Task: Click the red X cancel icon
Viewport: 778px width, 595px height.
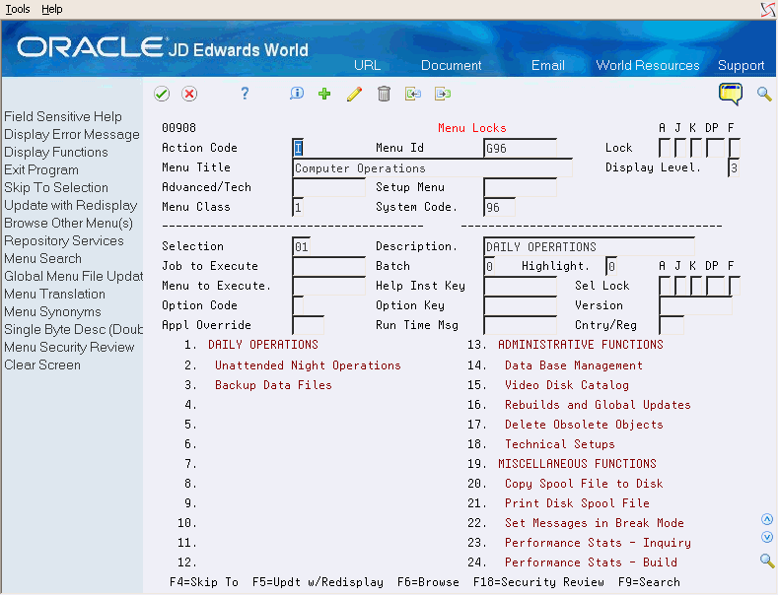Action: click(189, 94)
